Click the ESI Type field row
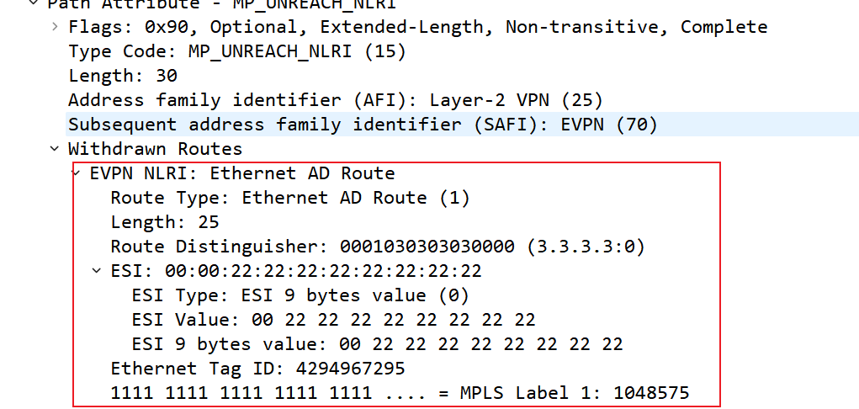The image size is (859, 409). tap(300, 295)
